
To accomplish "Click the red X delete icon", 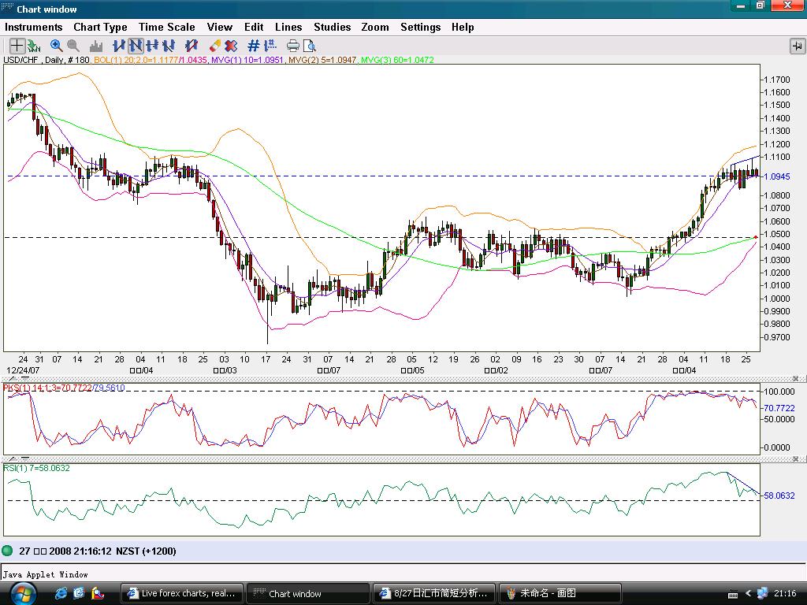I will click(x=231, y=46).
